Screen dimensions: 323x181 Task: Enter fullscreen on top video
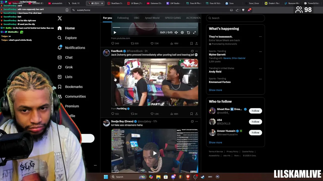(194, 32)
